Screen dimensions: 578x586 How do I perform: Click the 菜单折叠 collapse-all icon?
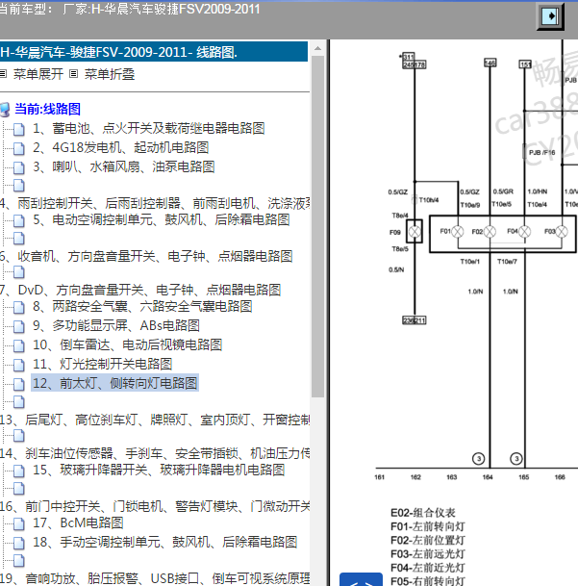click(74, 74)
